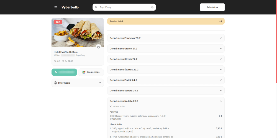The width and height of the screenshot is (277, 138).
Task: Click the search magnifier icon
Action: click(x=96, y=7)
